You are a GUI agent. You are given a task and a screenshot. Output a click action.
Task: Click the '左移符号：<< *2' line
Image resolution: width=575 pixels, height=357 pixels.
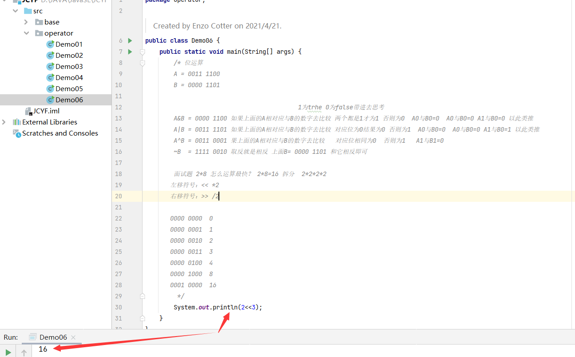(x=195, y=185)
